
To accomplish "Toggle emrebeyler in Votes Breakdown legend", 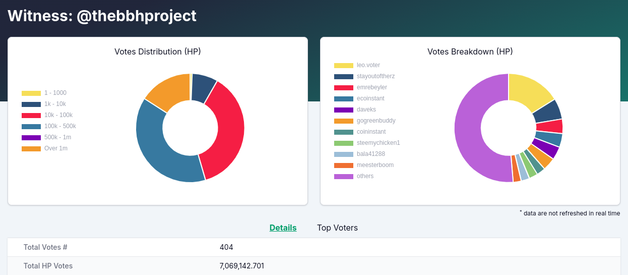I will 360,87.
